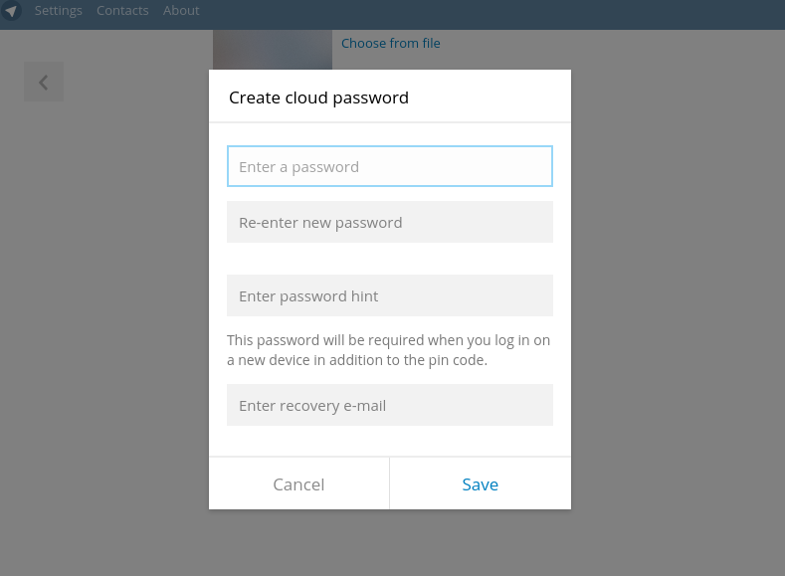
Task: Click the Enter recovery e-mail field
Action: pyautogui.click(x=389, y=406)
